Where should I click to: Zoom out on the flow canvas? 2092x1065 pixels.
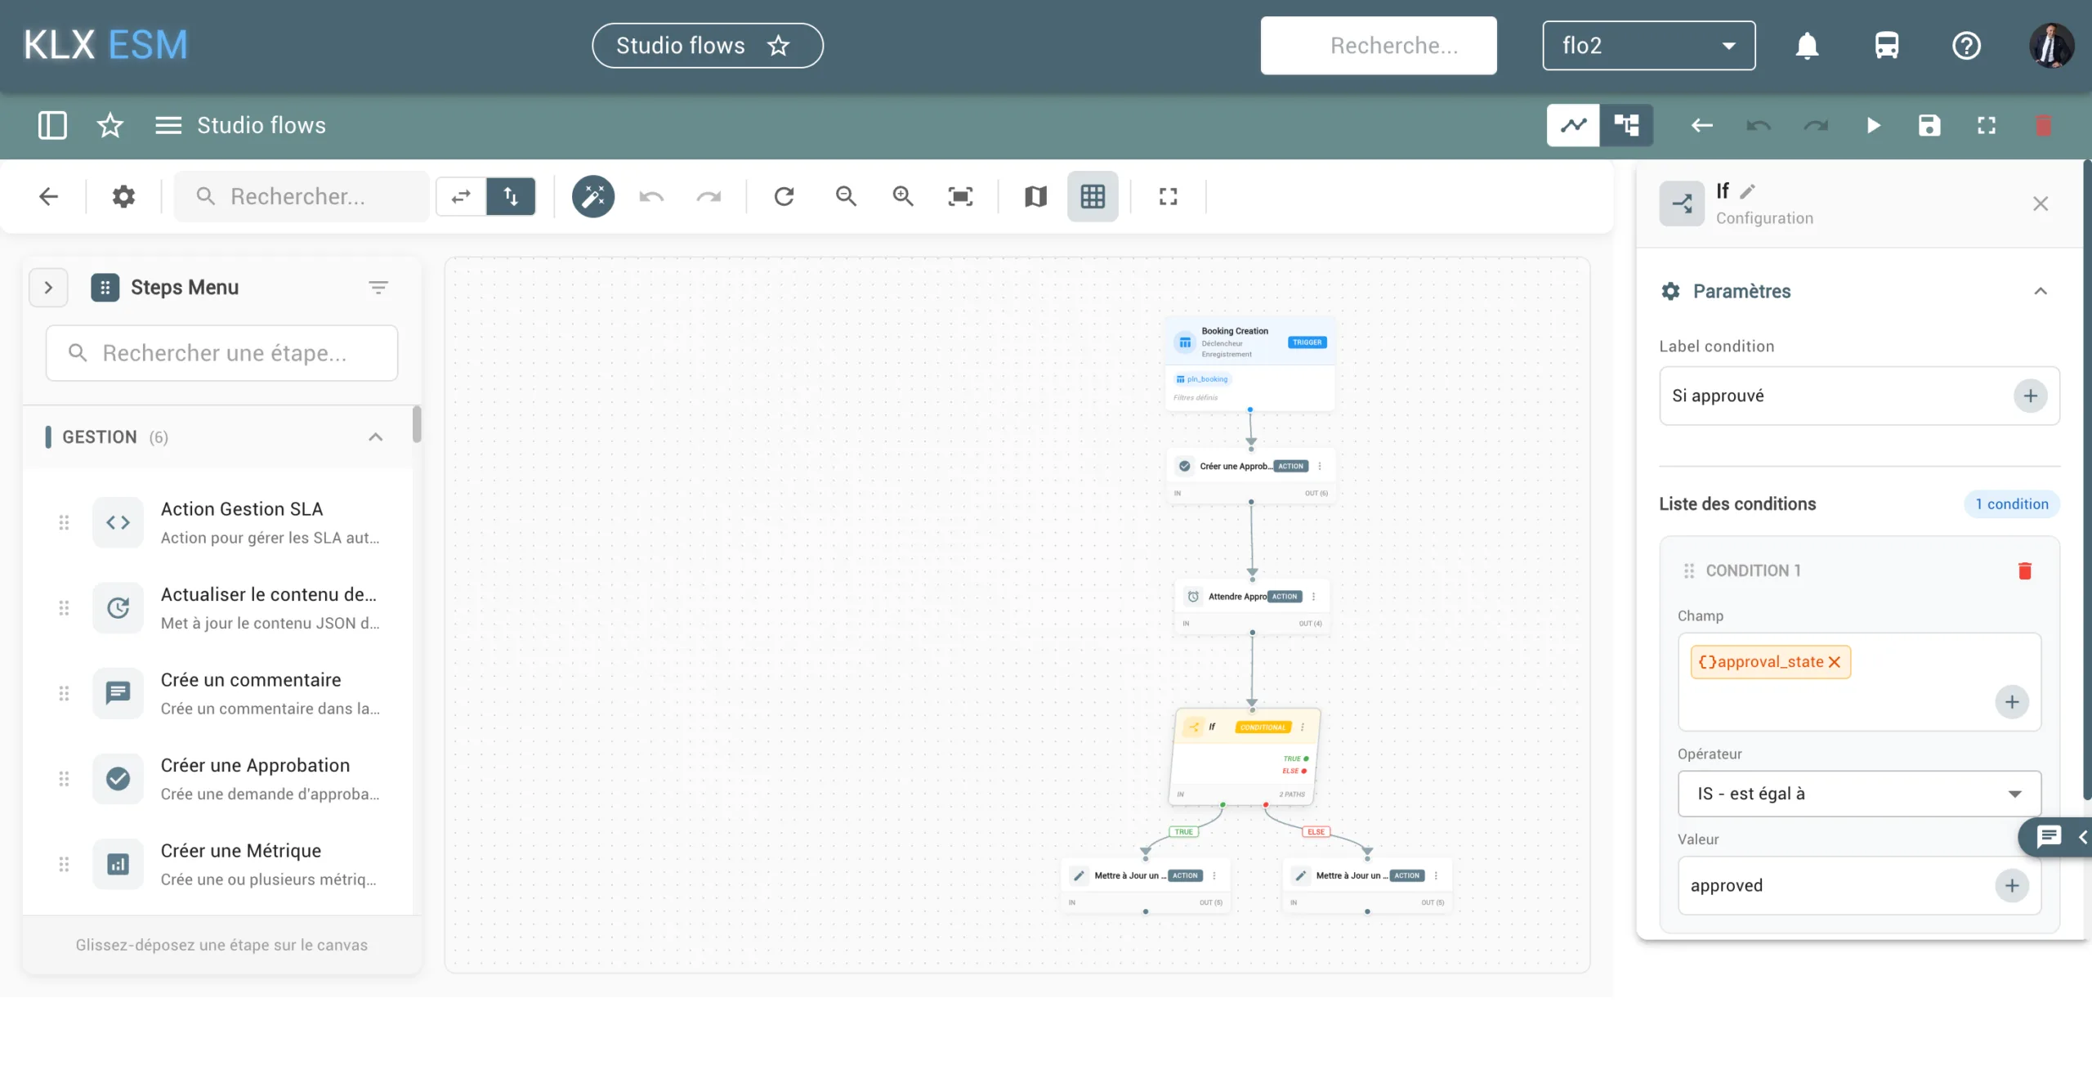click(x=847, y=196)
